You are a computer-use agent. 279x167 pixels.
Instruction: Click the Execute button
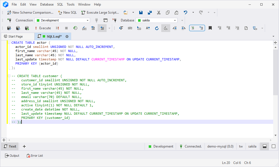pyautogui.click(x=43, y=28)
